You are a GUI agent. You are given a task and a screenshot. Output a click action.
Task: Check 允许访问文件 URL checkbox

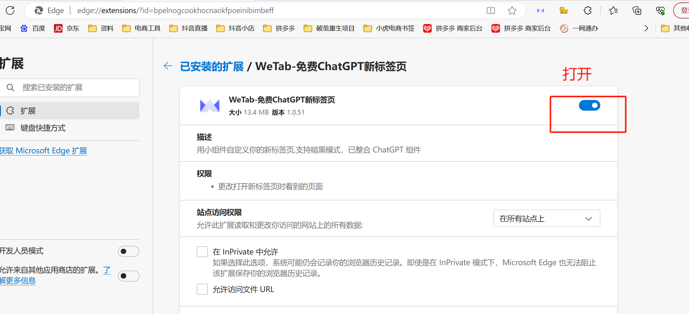click(x=202, y=289)
